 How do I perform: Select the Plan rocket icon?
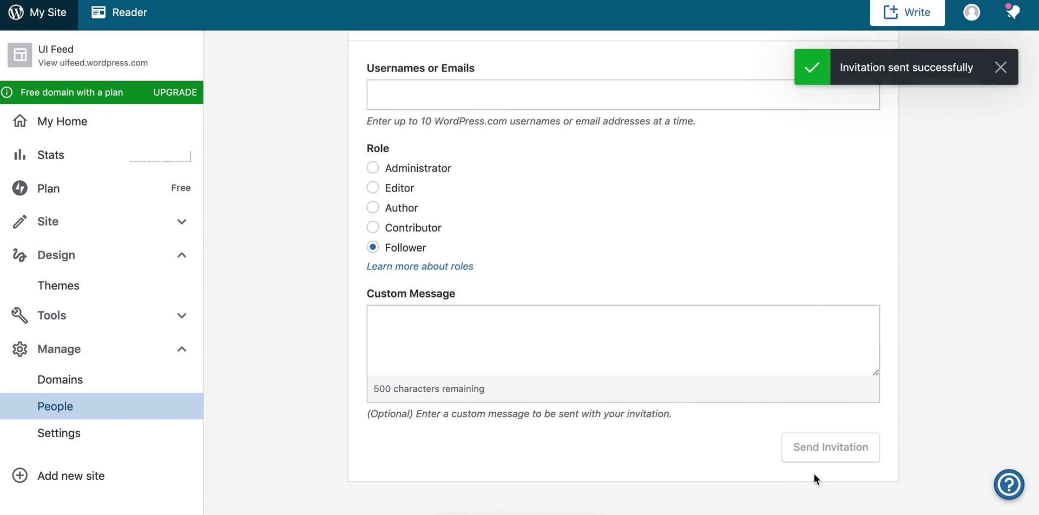tap(19, 188)
